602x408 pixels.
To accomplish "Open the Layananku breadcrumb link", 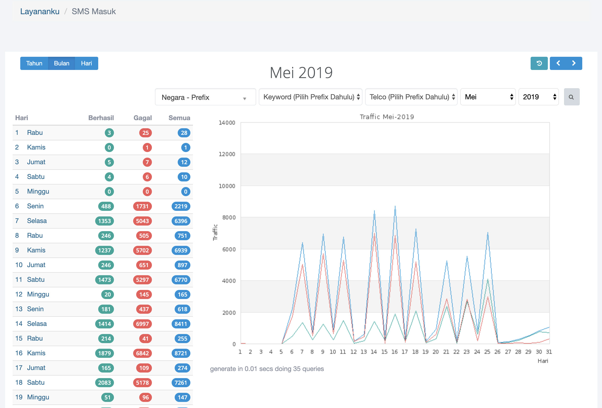I will pos(40,11).
